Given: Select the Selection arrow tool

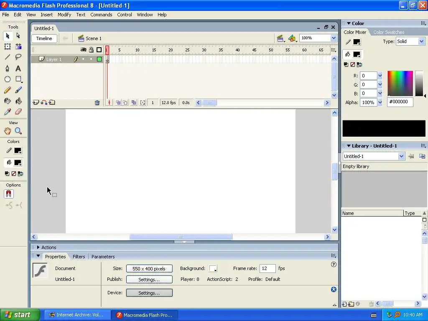Looking at the screenshot, I should [x=8, y=36].
